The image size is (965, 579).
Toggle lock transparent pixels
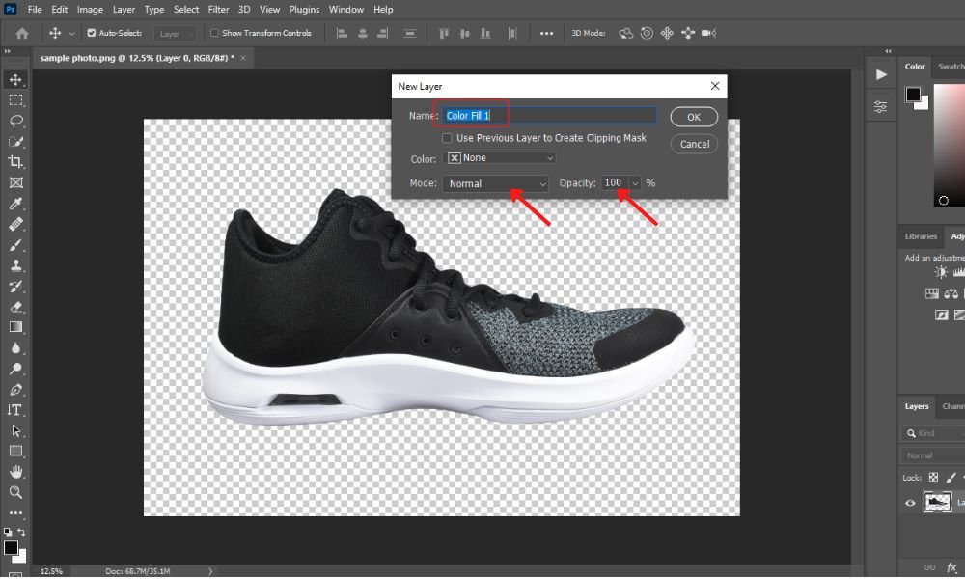(933, 477)
